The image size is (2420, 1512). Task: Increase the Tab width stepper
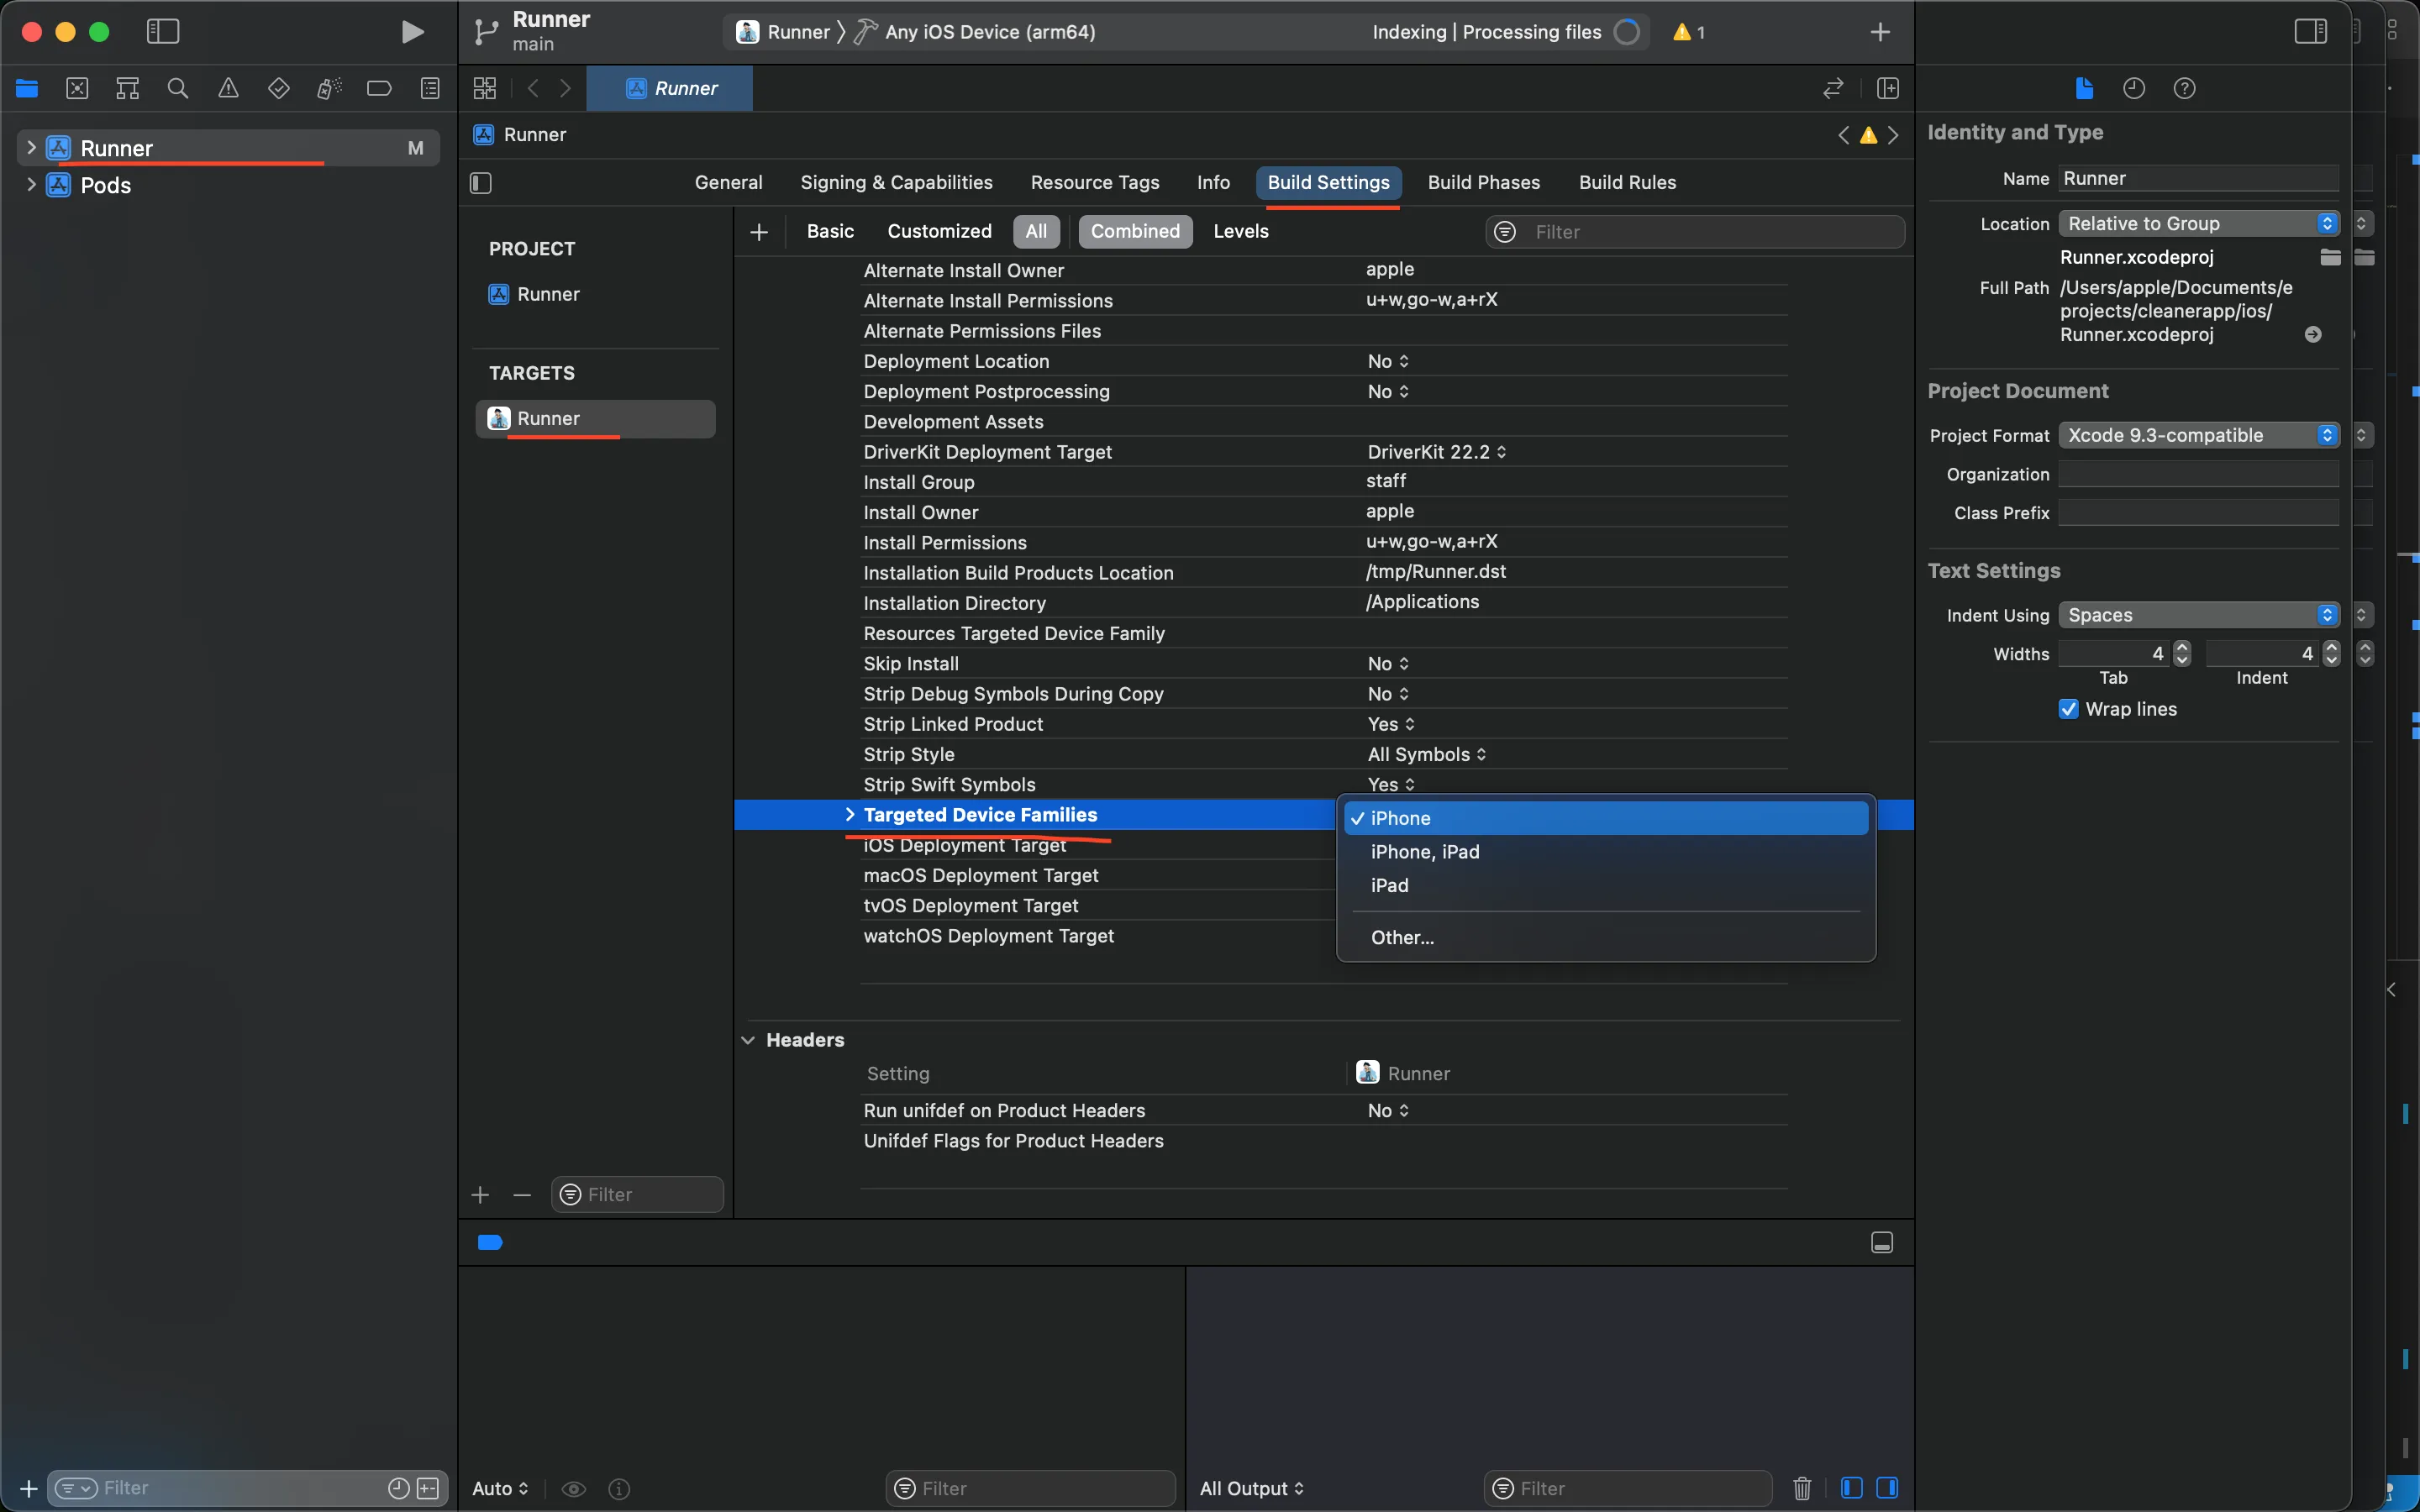[x=2182, y=647]
